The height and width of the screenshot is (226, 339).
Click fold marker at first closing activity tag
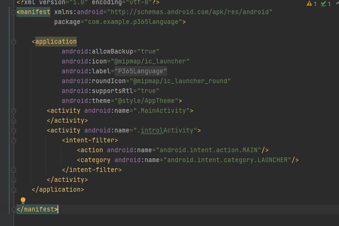pos(14,121)
